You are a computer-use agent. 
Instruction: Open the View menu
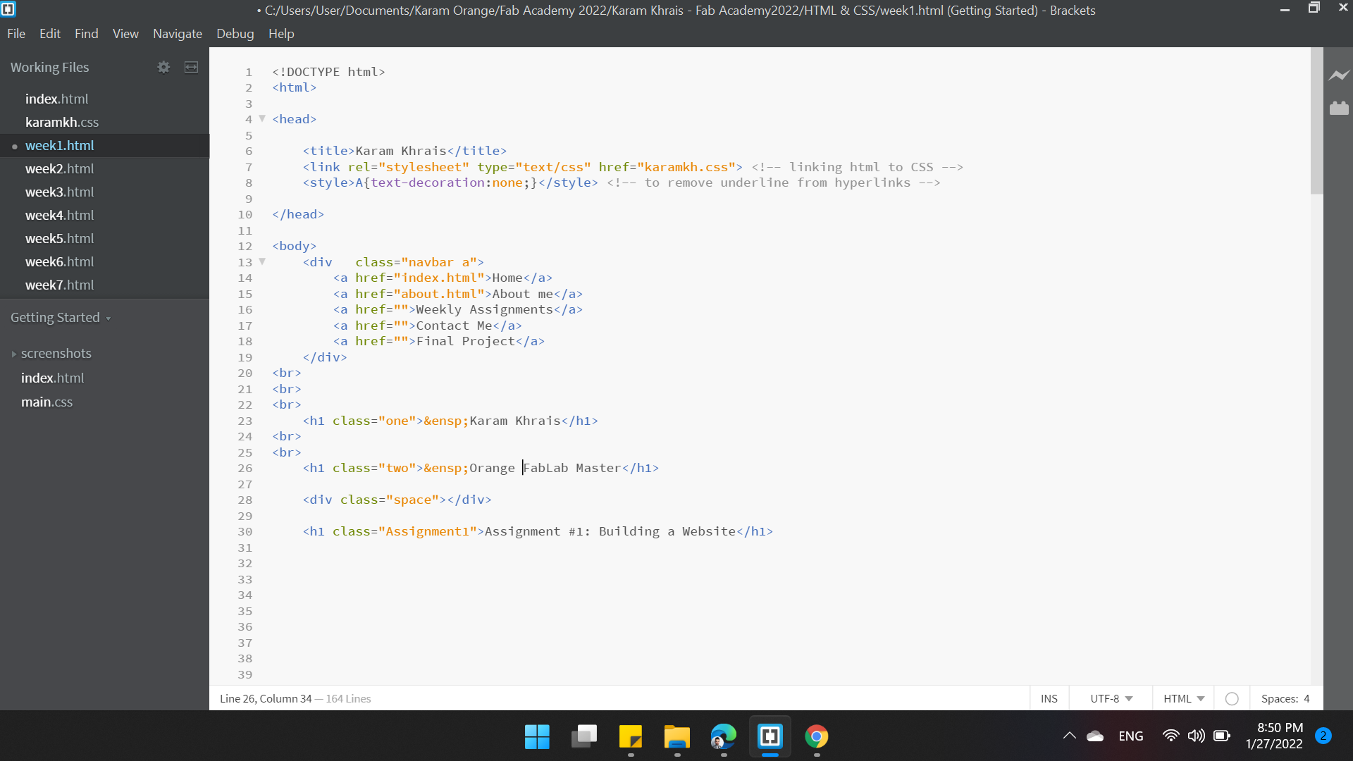point(125,33)
